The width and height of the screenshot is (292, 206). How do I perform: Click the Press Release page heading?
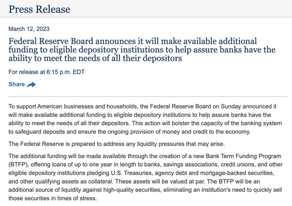39,9
